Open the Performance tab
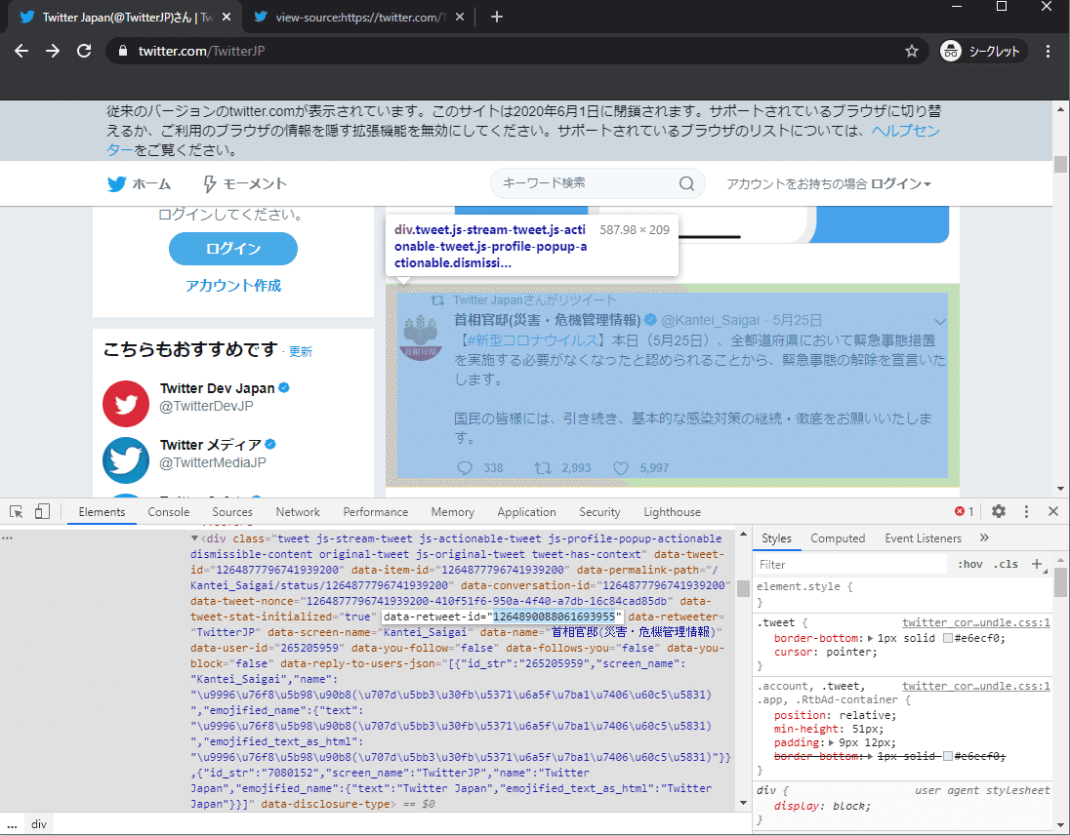 click(x=375, y=511)
